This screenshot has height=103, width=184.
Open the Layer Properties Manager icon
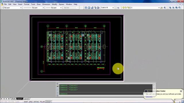[x=118, y=8]
